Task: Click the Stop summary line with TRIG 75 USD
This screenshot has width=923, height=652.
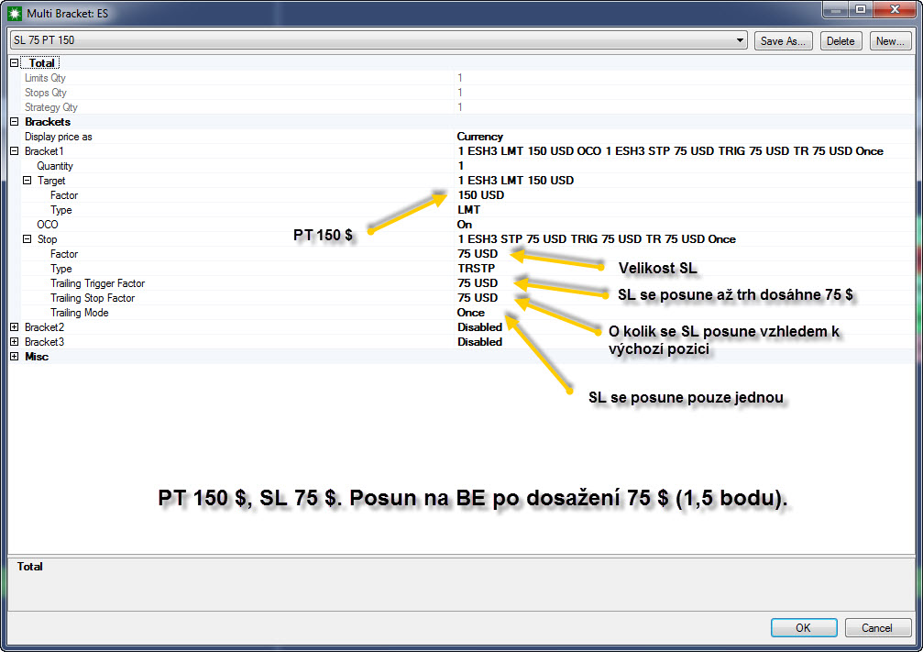Action: (x=597, y=239)
